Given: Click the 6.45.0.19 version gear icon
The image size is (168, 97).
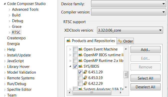Looking at the screenshot, I should (85, 78).
